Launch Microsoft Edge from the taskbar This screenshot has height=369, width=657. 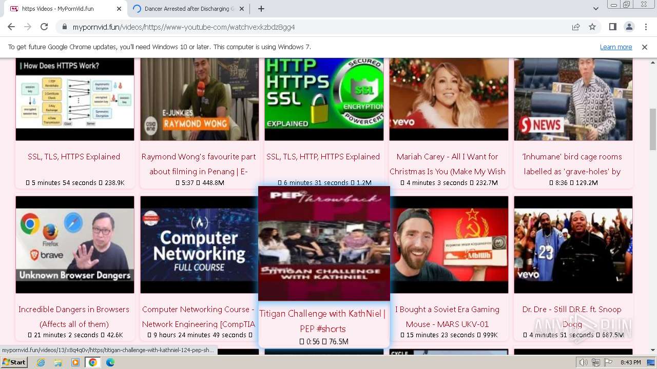[110, 362]
